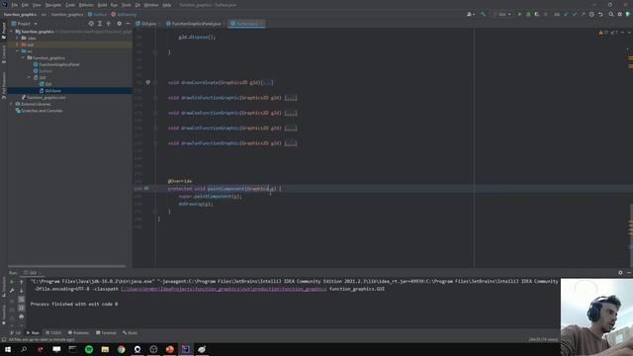Hide the Project panel with minus icon
Viewport: 633px width, 356px height.
(x=128, y=24)
